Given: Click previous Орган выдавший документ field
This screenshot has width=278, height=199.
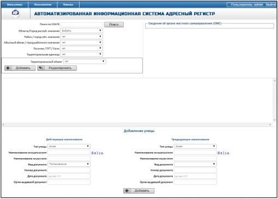Looking at the screenshot, I should click(x=195, y=182).
